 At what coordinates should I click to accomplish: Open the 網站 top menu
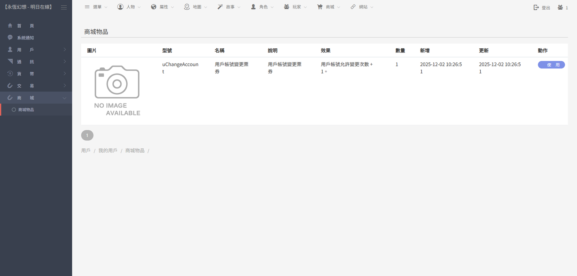(362, 7)
